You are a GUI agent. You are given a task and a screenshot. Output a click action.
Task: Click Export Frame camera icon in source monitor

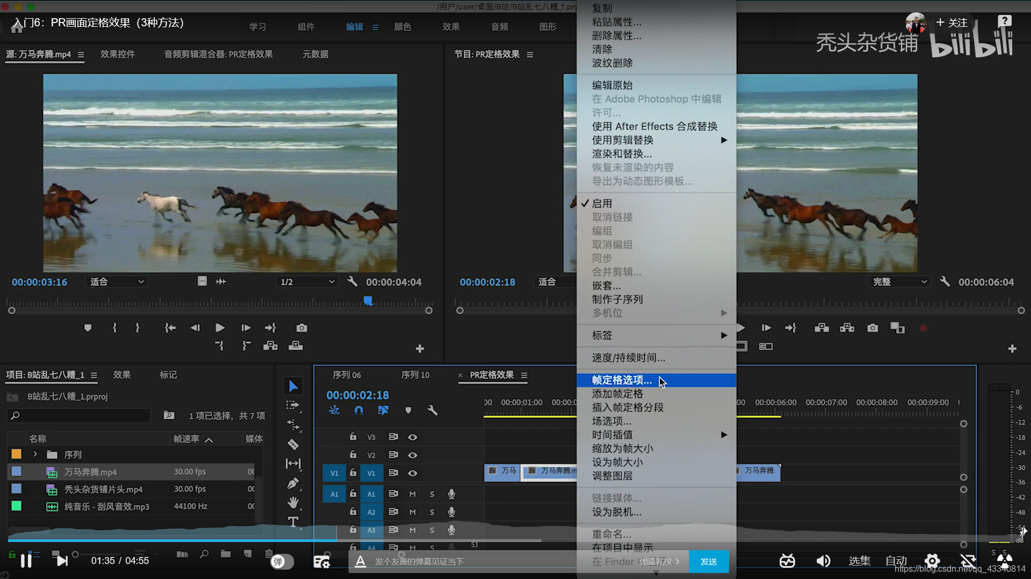[302, 328]
